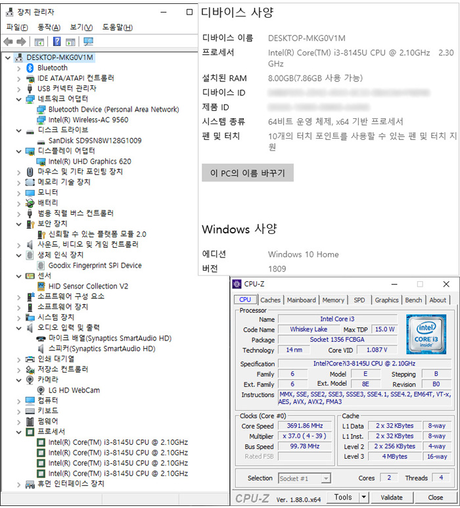This screenshot has width=460, height=508.
Task: Select the Intel(R) Wireless-AC 9560 entry
Action: [x=88, y=120]
